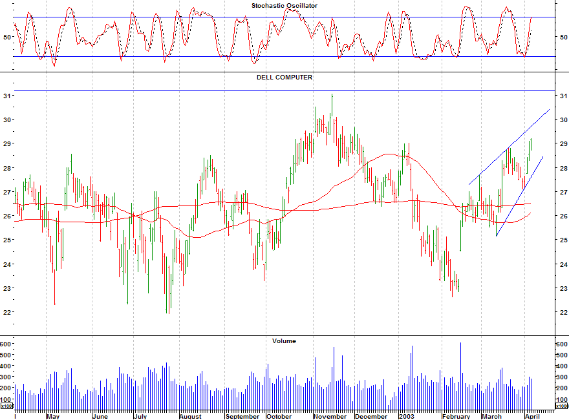Click the July month label

[140, 416]
